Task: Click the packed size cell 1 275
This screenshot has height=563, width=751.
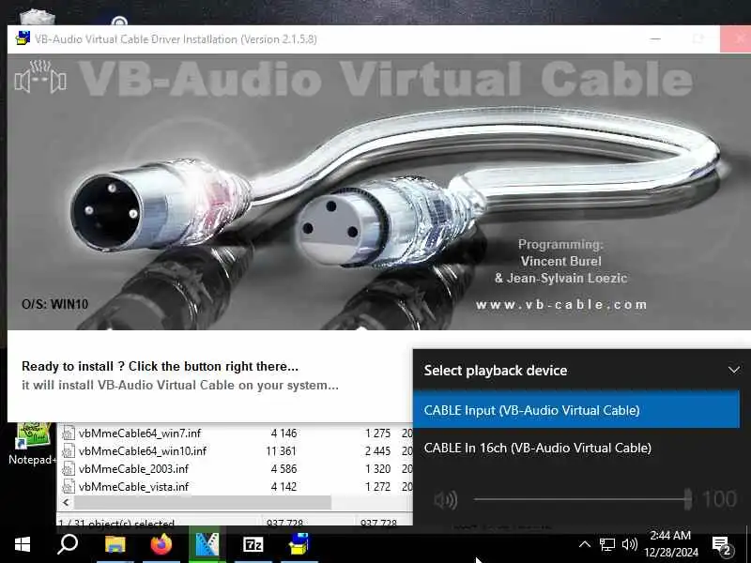Action: coord(378,434)
